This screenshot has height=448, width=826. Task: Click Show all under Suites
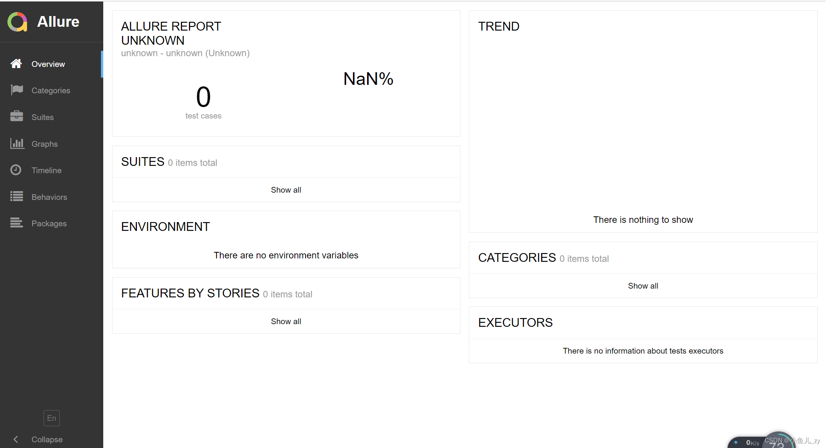click(286, 190)
